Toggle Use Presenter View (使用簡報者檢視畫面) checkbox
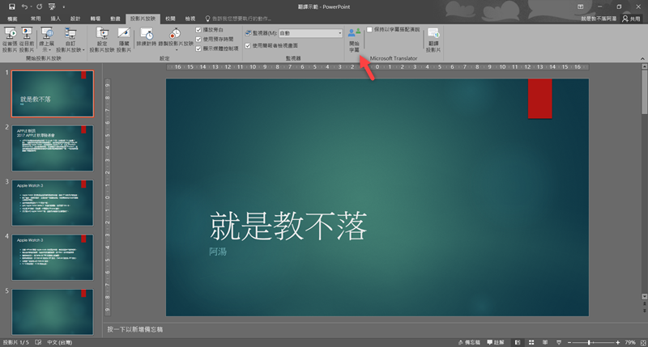 click(x=248, y=46)
